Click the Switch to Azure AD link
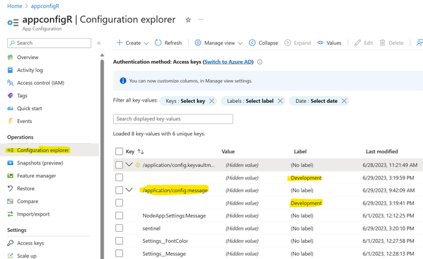This screenshot has width=423, height=259. (x=228, y=62)
